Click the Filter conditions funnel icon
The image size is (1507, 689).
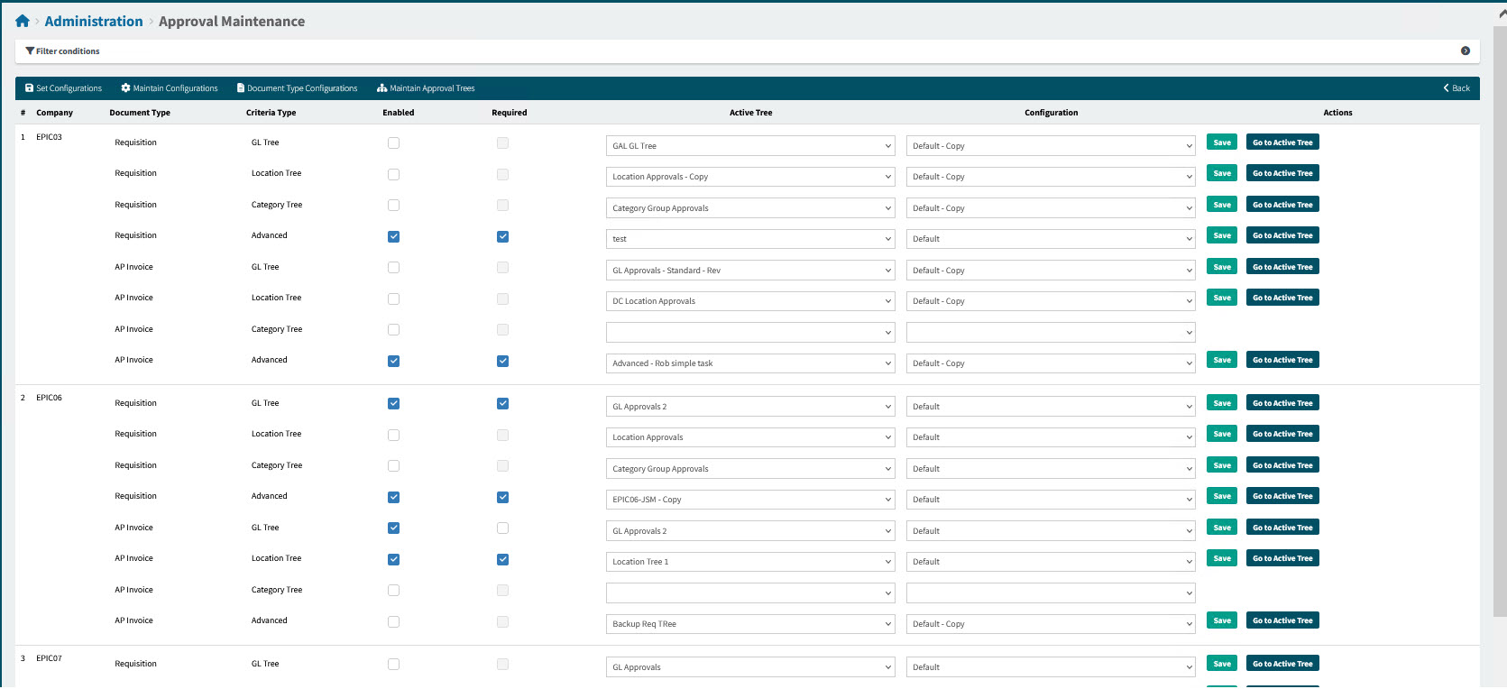tap(30, 51)
